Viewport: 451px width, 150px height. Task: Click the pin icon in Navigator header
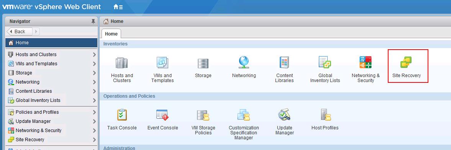tap(93, 21)
